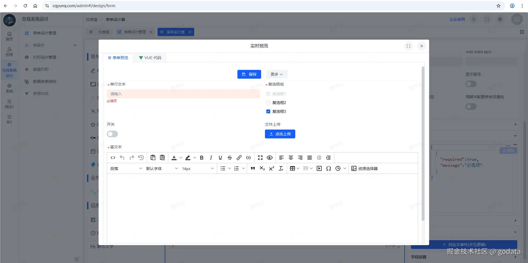Click the redo arrow in editor toolbar

click(x=132, y=158)
